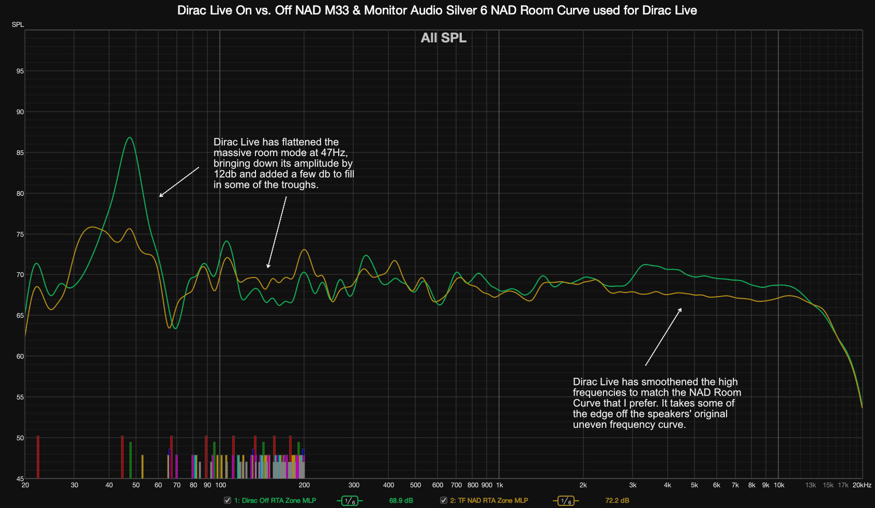Click the 13k frequency axis label
The width and height of the screenshot is (875, 508).
(x=810, y=485)
